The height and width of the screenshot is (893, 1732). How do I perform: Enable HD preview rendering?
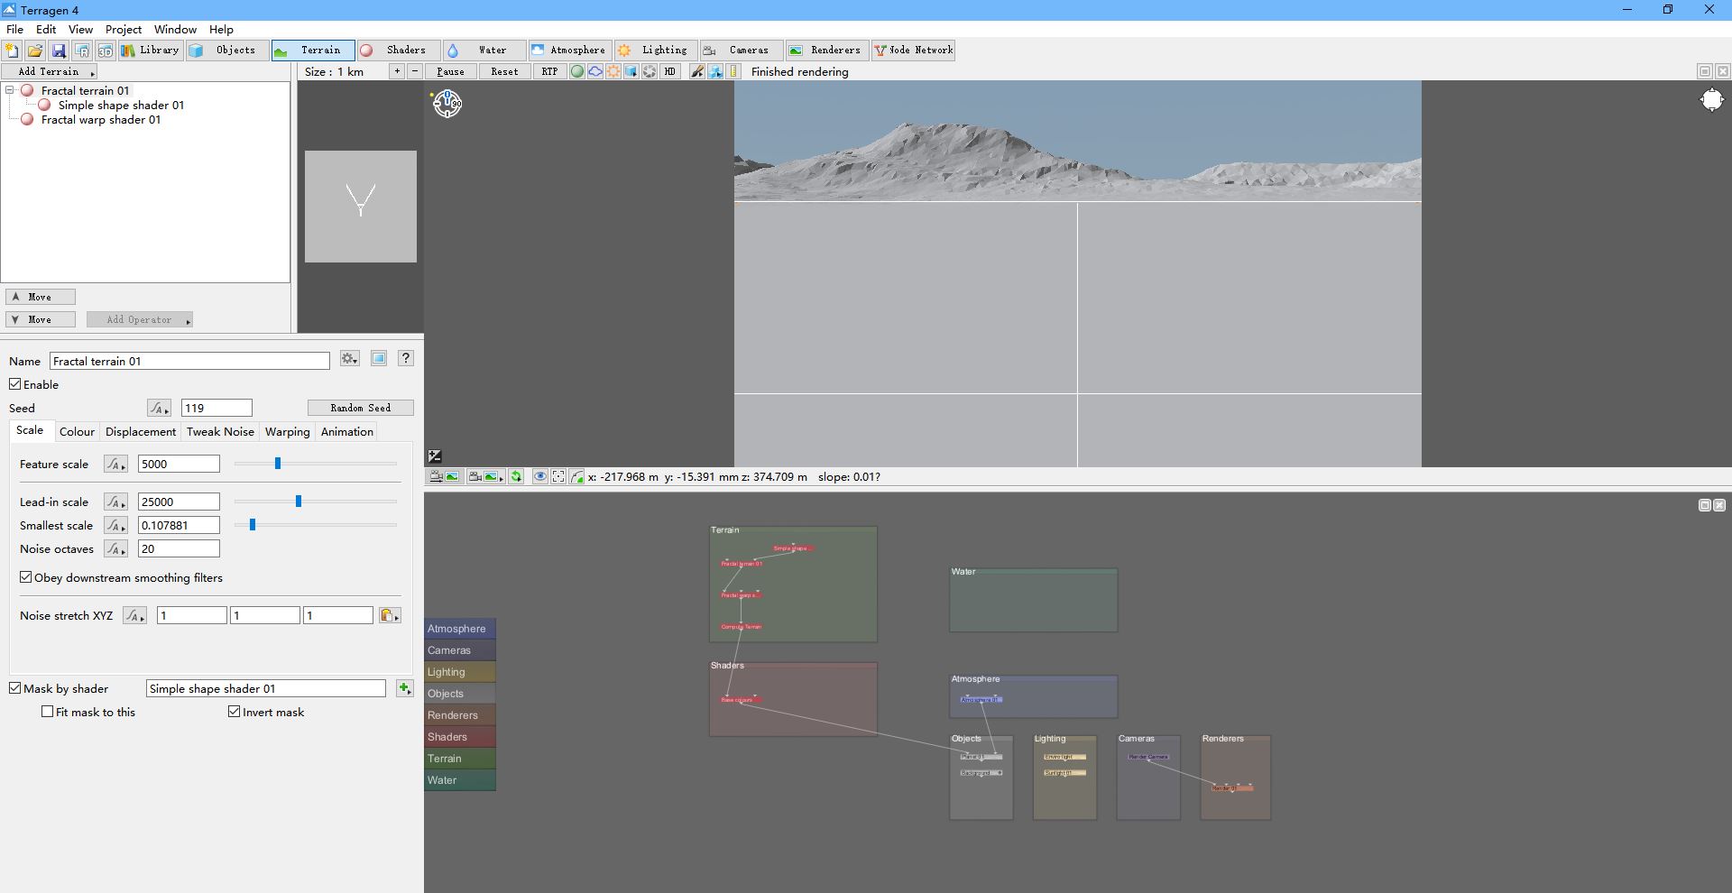(670, 71)
